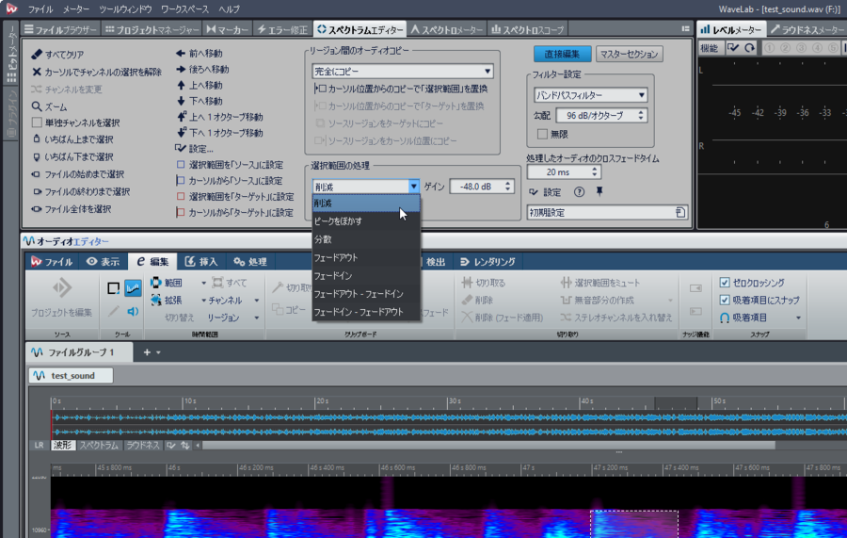The image size is (847, 538).
Task: Increase the 勾配 dB/オクターブ stepper
Action: 641,112
